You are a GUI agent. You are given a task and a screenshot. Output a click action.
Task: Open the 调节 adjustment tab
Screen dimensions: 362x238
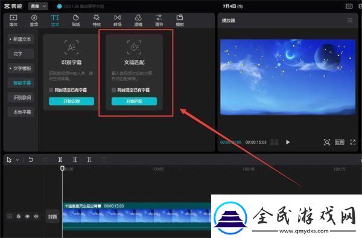coord(159,21)
